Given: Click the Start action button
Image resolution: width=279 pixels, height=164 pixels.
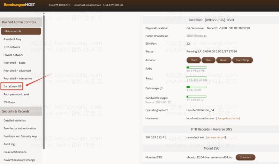Looking at the screenshot, I should [x=194, y=60].
